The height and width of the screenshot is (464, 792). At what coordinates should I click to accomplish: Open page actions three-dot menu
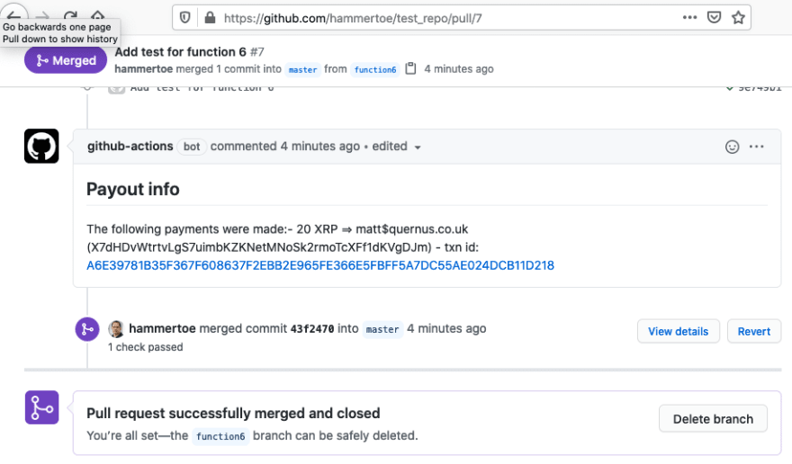[x=689, y=18]
